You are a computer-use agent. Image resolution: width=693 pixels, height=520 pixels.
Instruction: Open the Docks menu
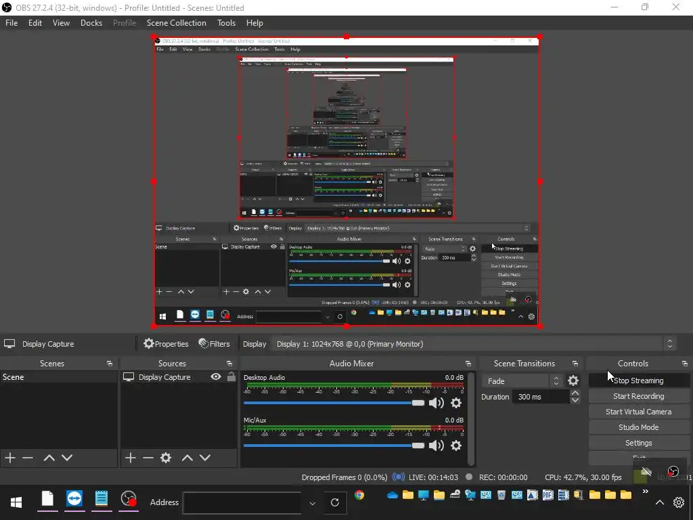coord(91,23)
